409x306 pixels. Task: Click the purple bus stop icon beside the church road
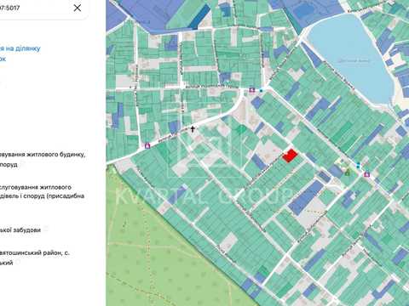[147, 146]
